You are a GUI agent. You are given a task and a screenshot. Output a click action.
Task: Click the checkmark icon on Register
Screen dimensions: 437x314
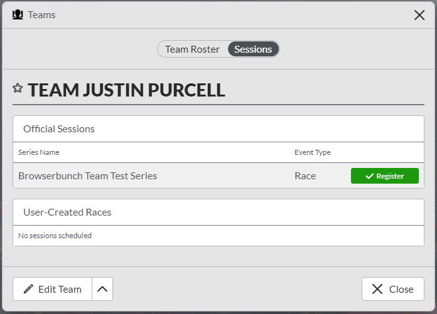369,176
